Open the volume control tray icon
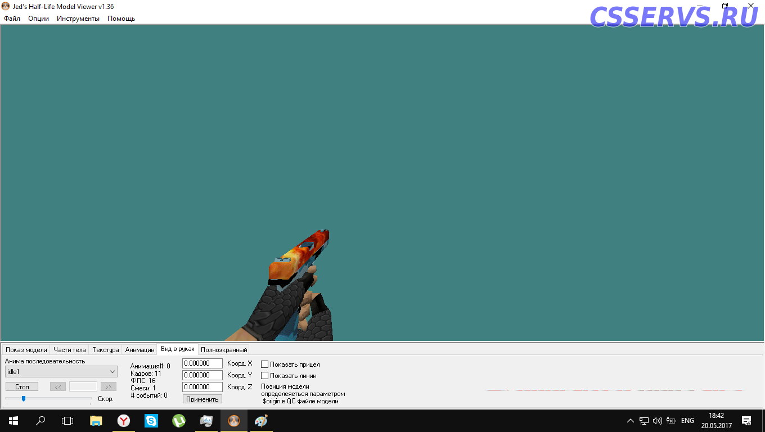 tap(658, 421)
